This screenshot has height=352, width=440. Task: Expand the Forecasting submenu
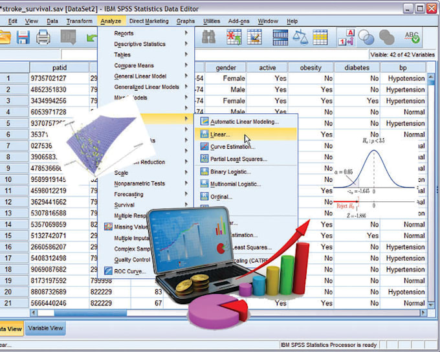146,194
